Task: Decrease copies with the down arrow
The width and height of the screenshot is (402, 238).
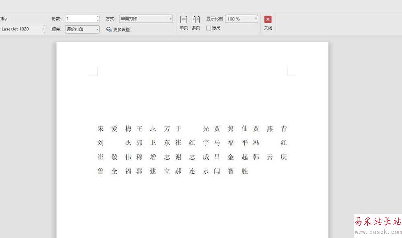Action: tap(98, 20)
